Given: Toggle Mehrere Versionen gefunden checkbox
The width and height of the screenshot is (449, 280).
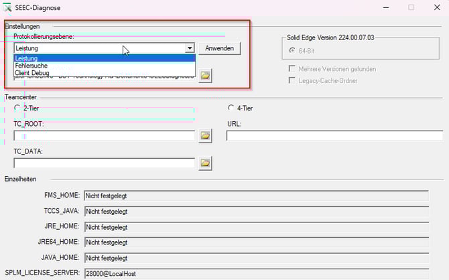Looking at the screenshot, I should [x=292, y=69].
